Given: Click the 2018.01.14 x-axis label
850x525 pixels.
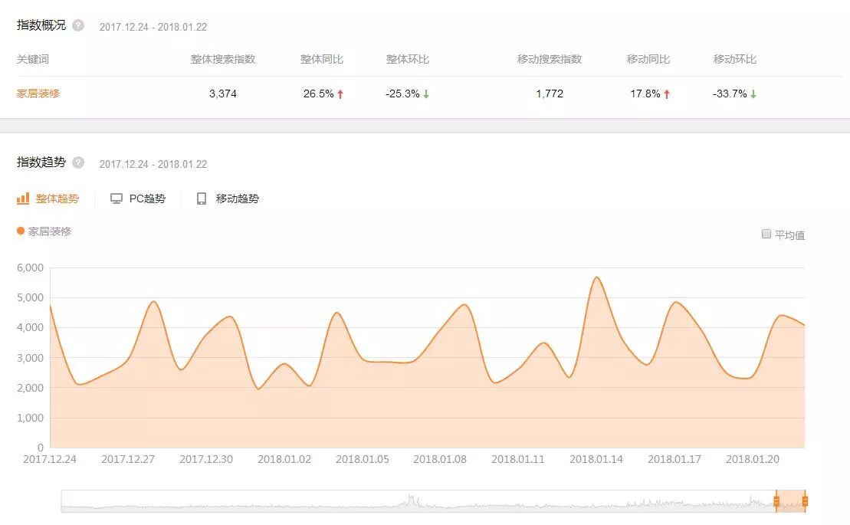Looking at the screenshot, I should [x=596, y=459].
